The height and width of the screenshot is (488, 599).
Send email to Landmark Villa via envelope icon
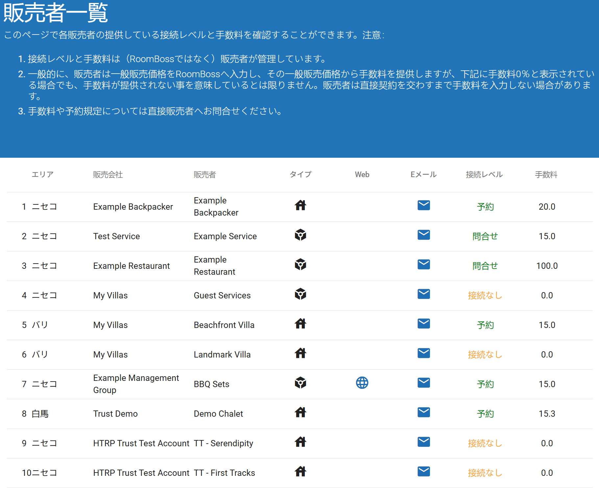[x=423, y=353]
